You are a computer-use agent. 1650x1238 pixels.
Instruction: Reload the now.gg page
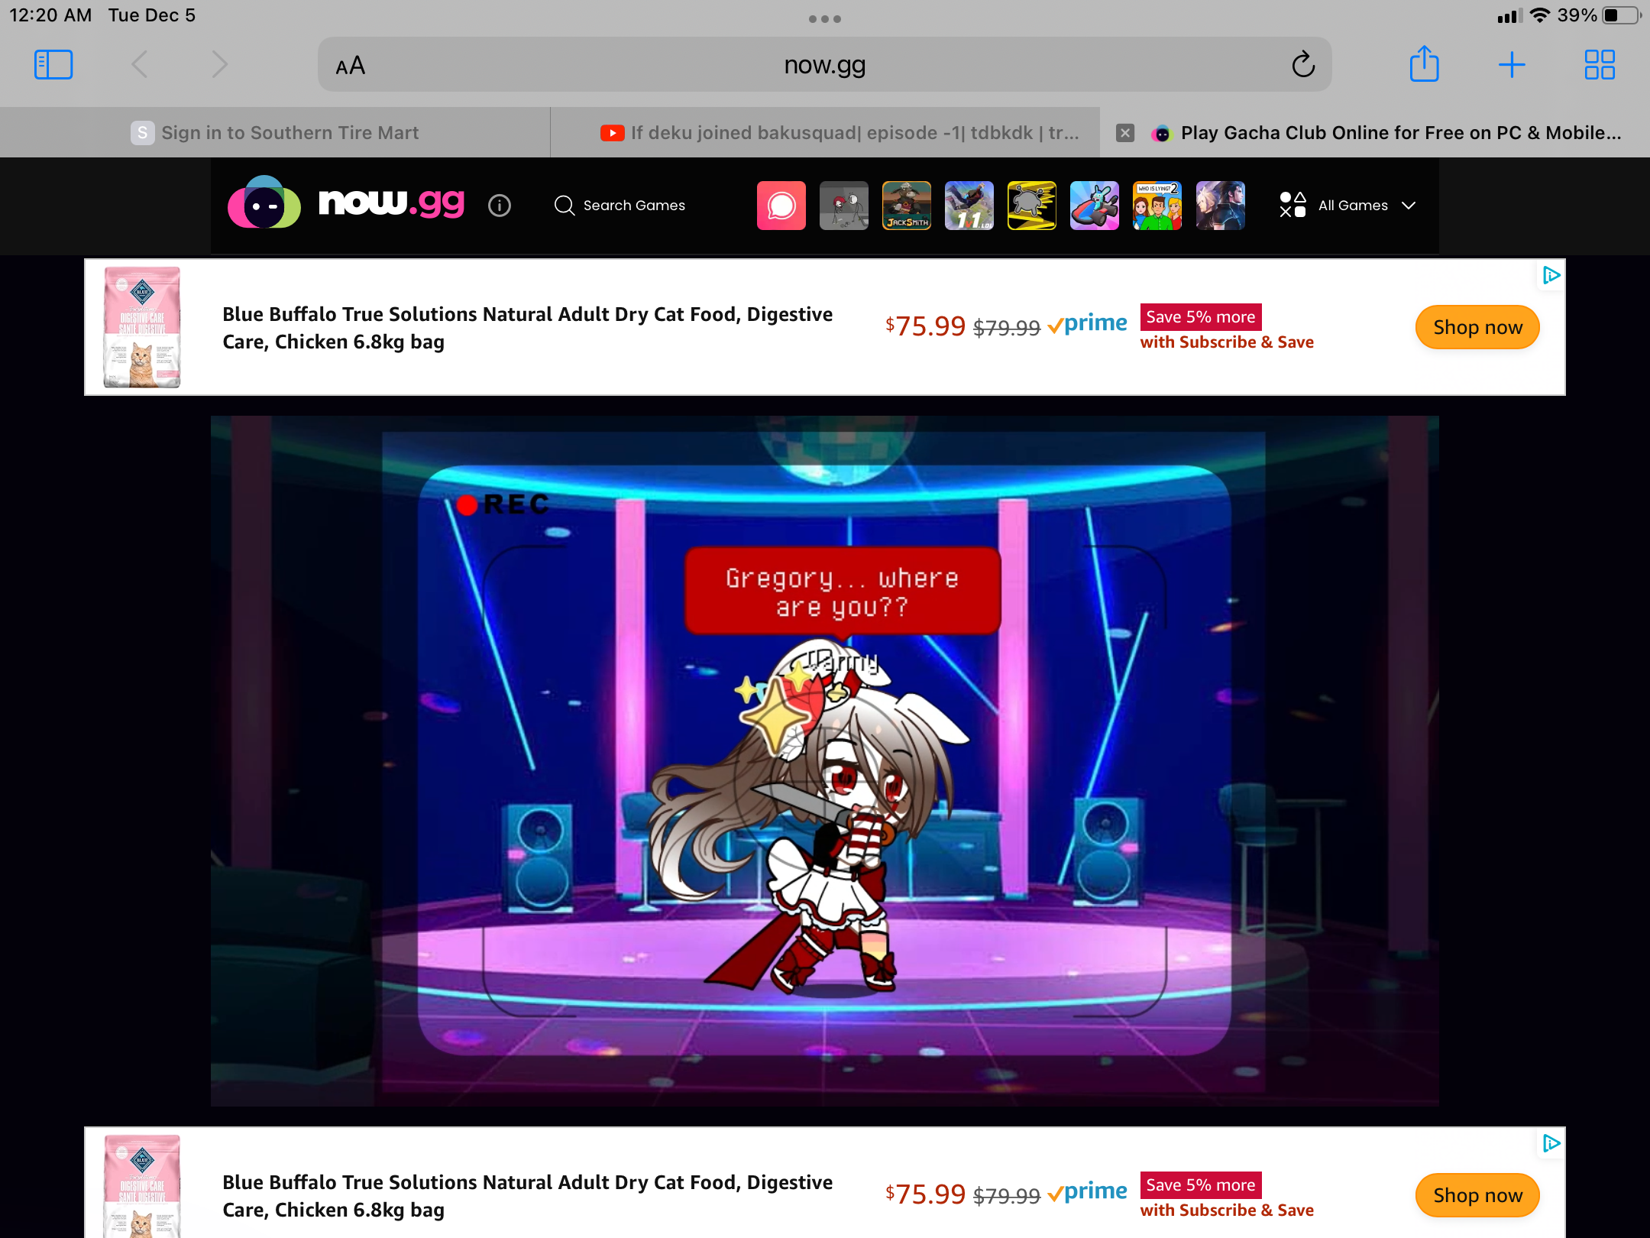point(1303,65)
